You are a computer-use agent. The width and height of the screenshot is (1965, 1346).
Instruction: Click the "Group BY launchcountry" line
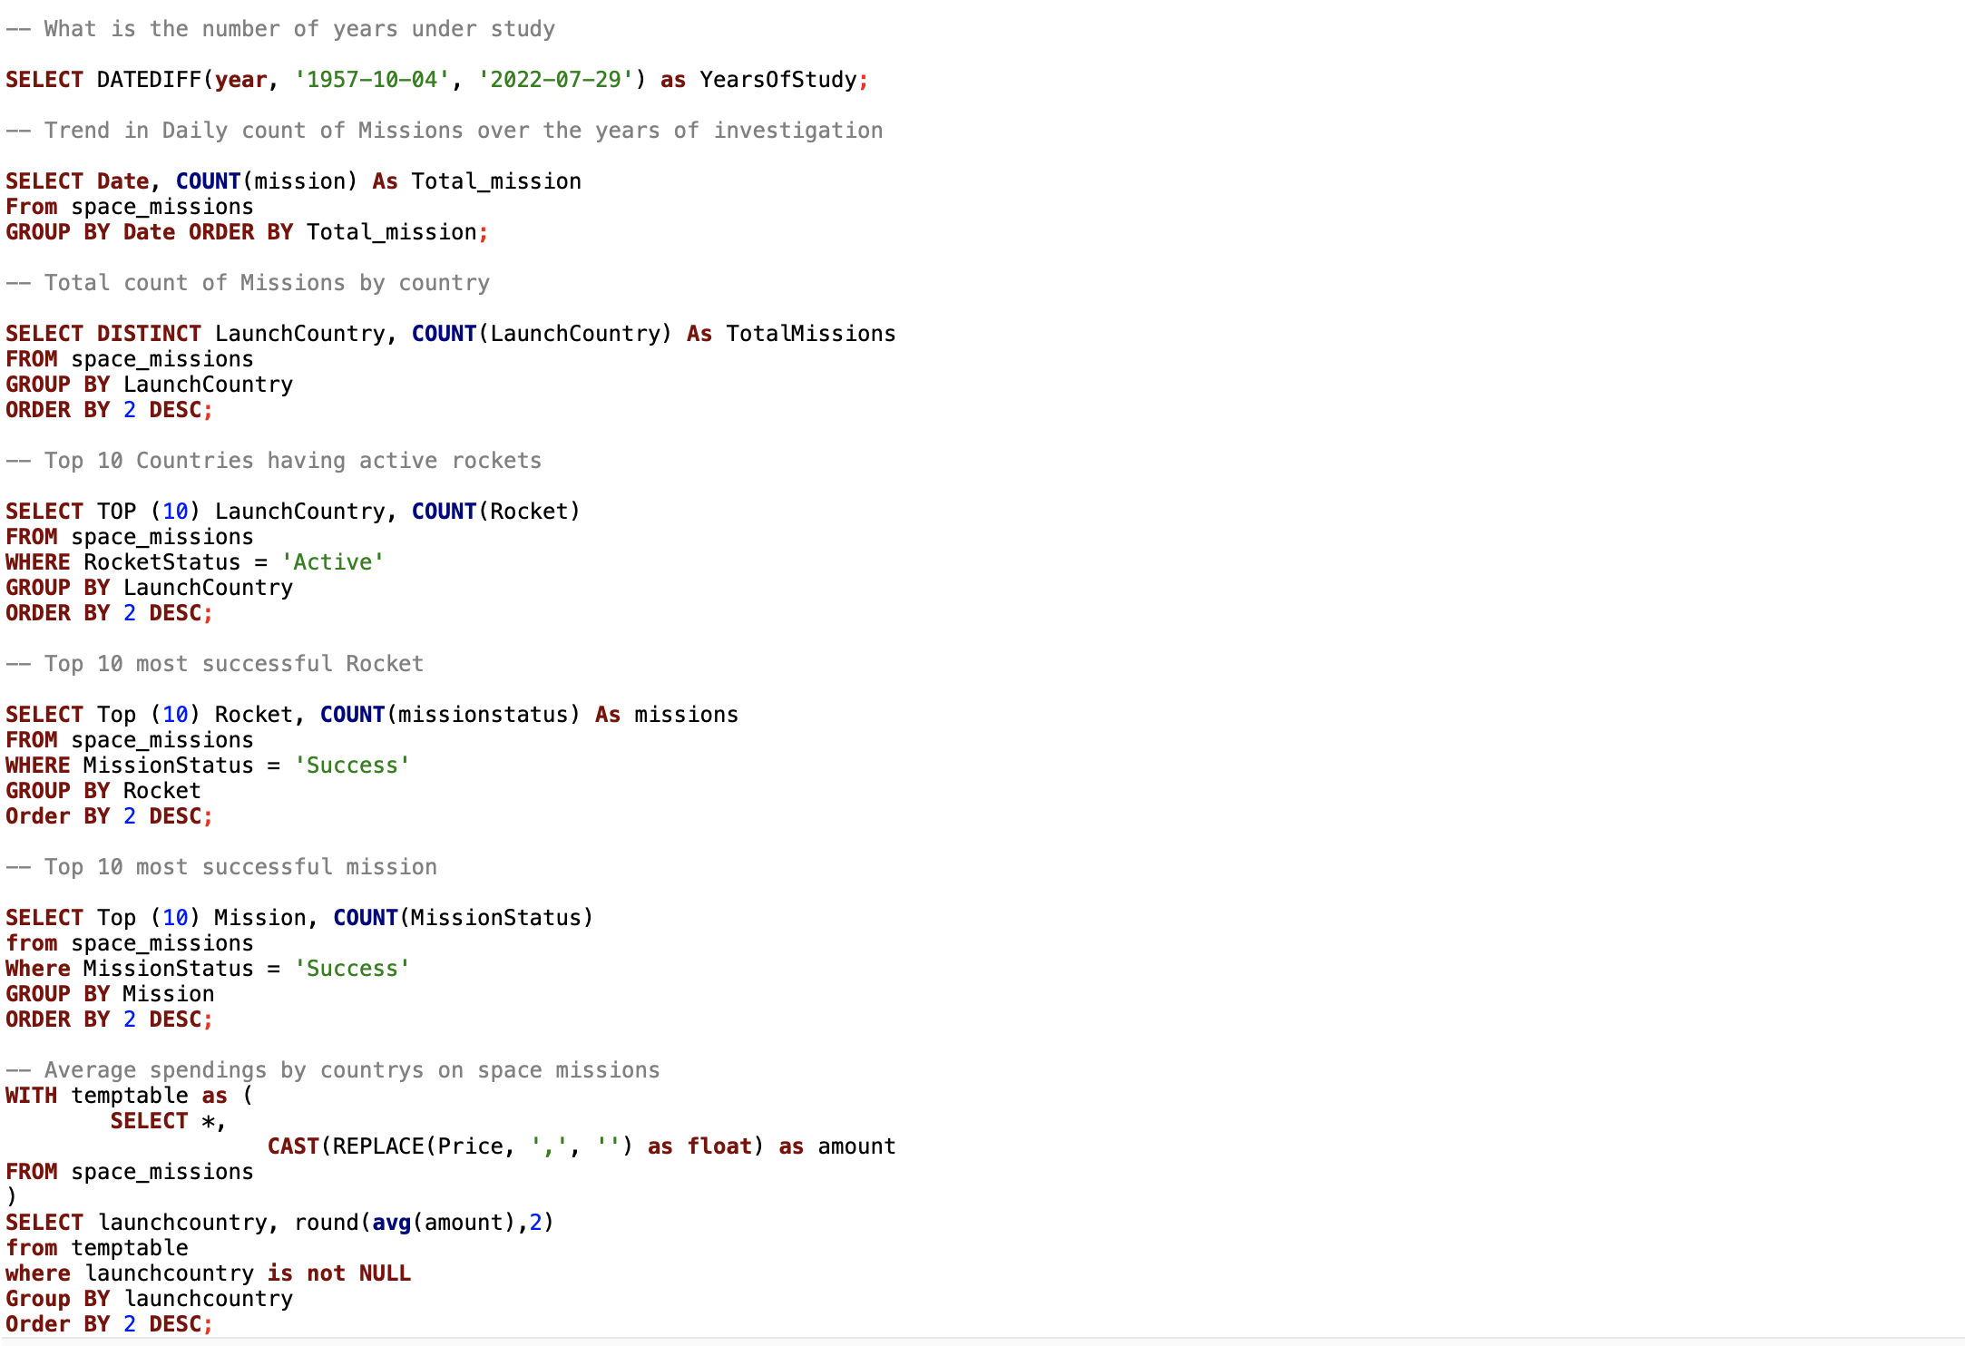tap(150, 1299)
